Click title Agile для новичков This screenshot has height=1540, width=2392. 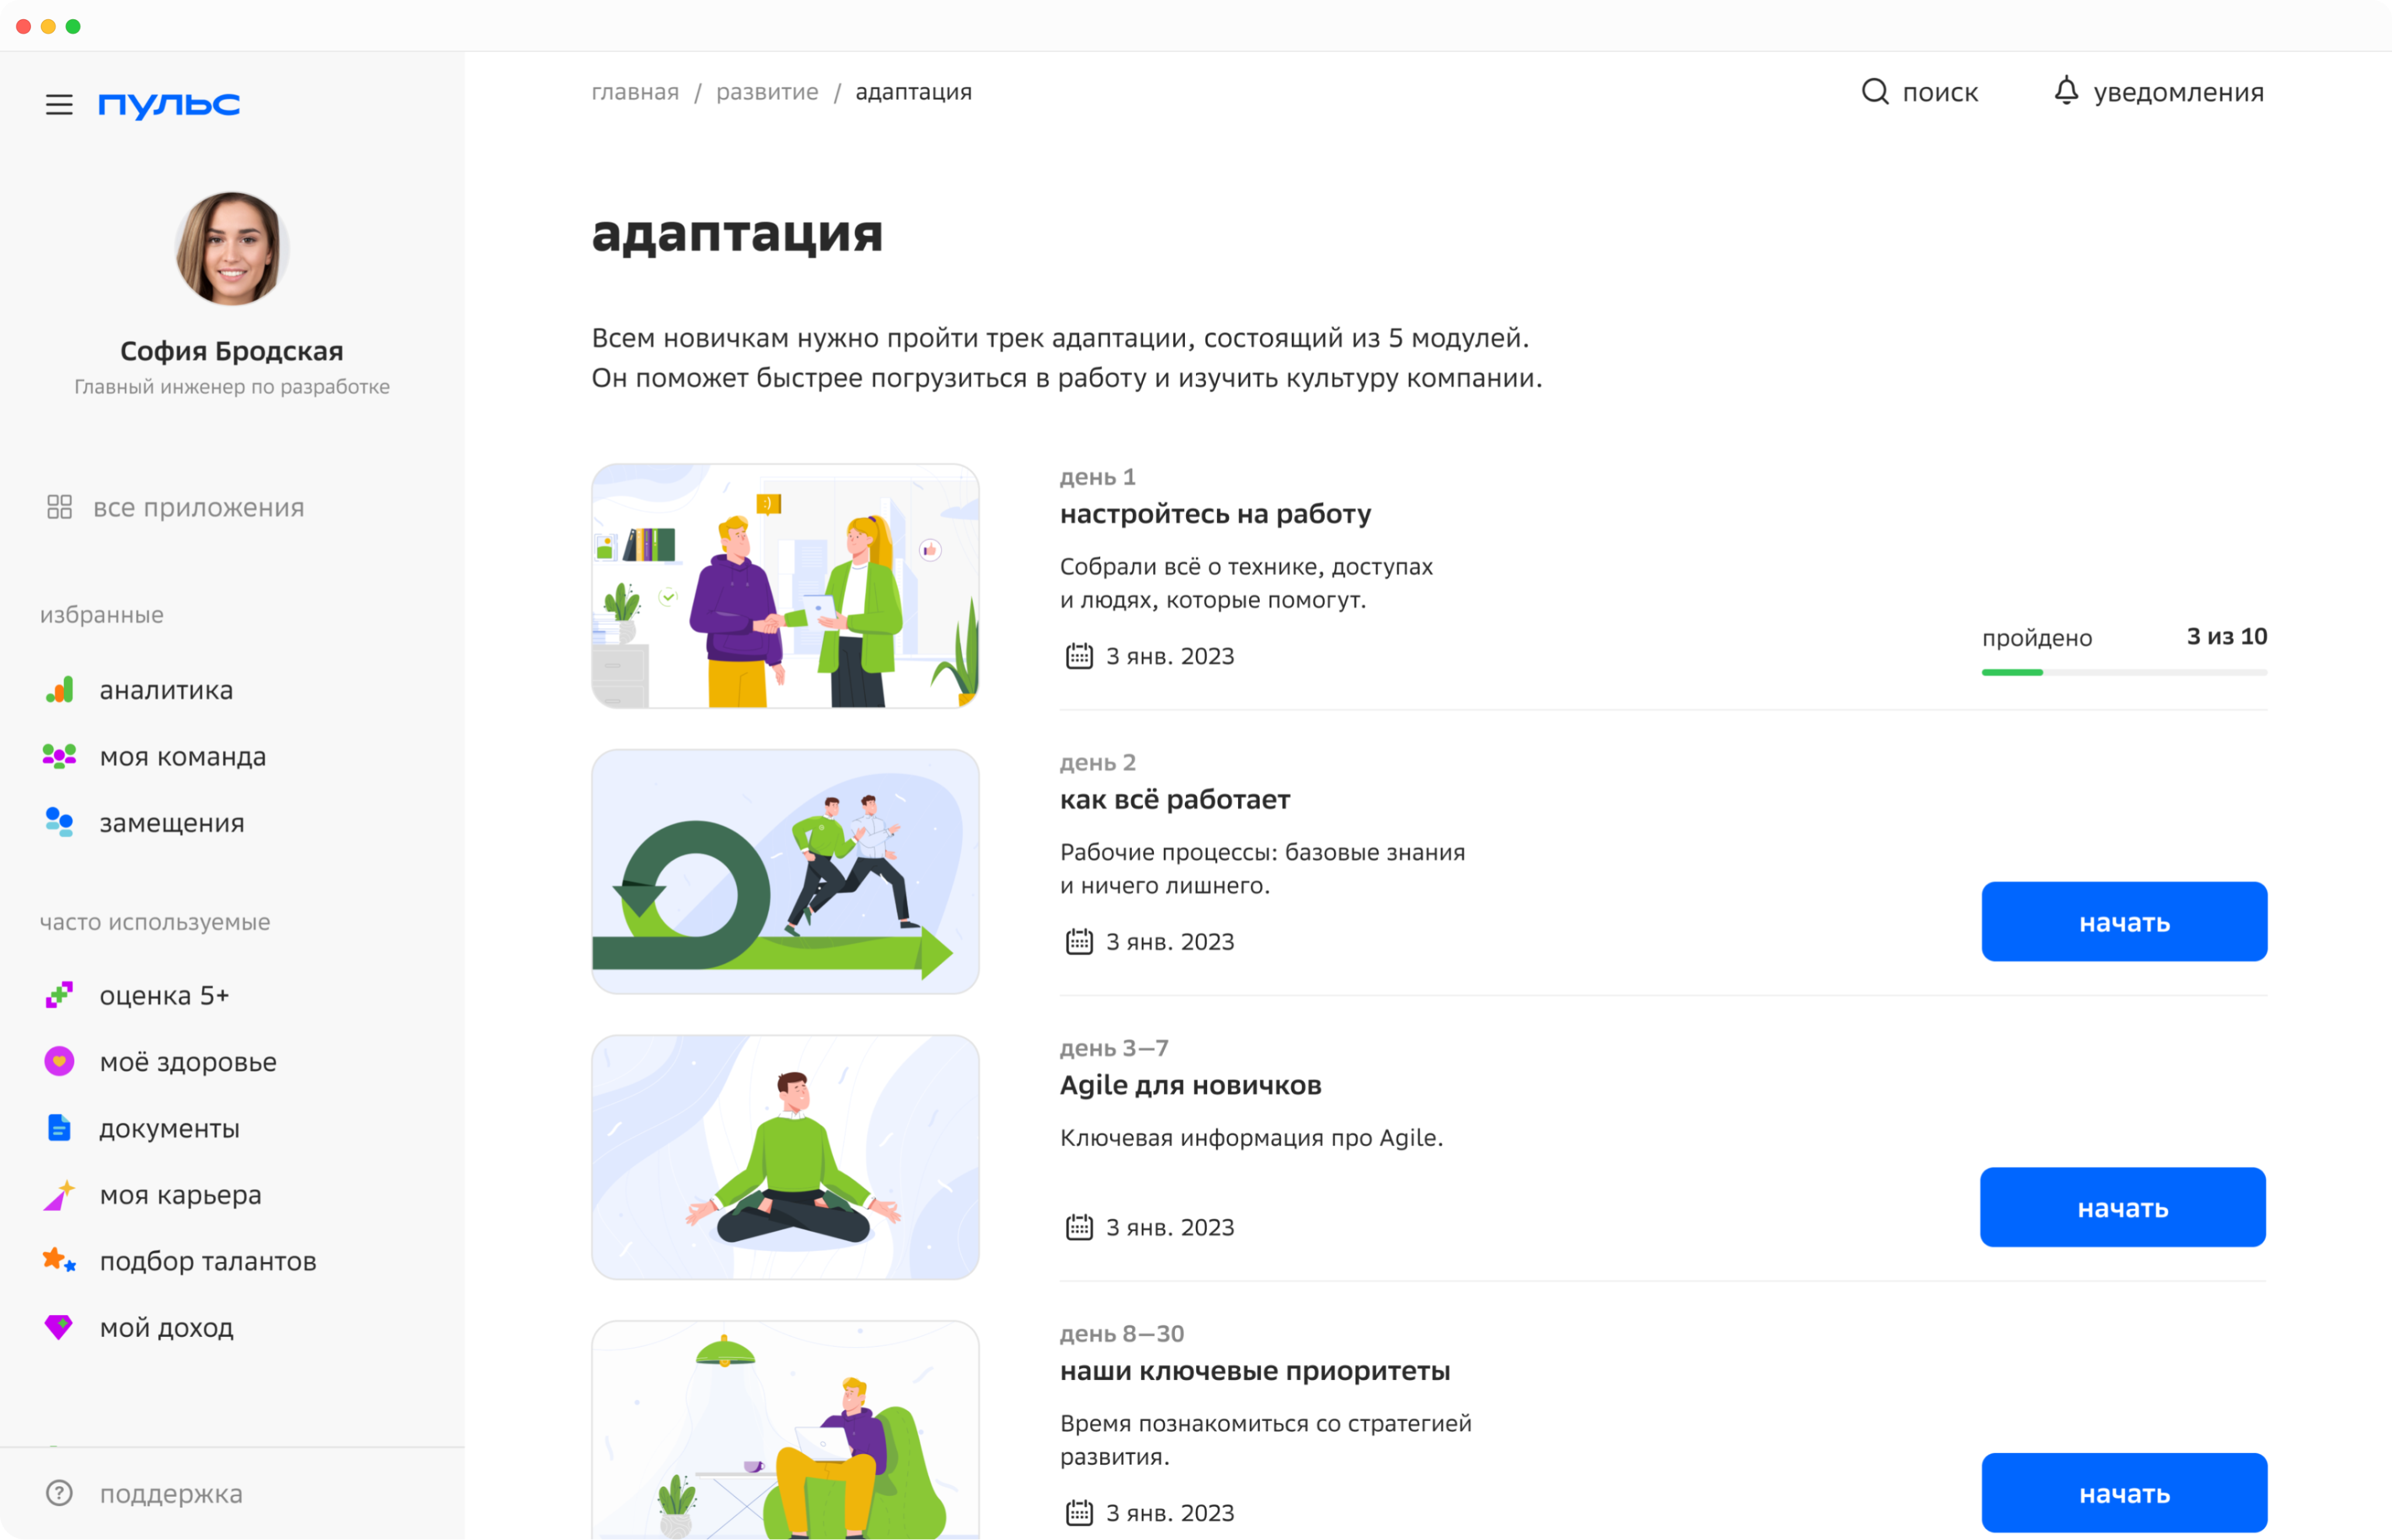(x=1191, y=1085)
